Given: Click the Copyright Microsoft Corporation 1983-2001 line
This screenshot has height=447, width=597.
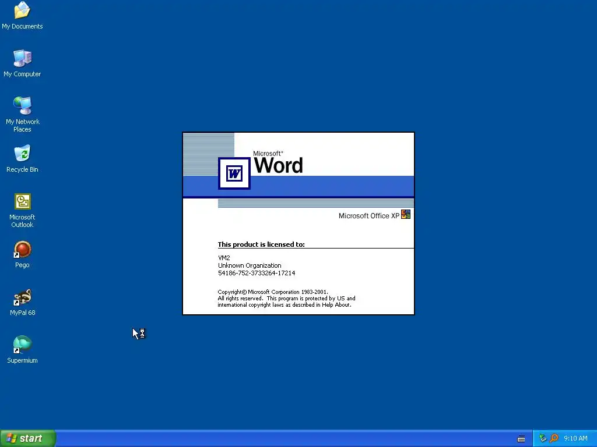Looking at the screenshot, I should coord(273,292).
